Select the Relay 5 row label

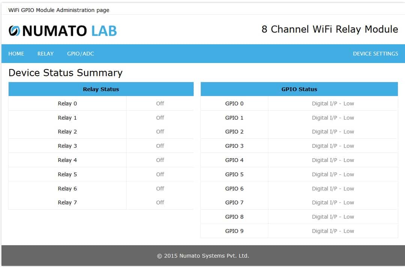(x=67, y=174)
